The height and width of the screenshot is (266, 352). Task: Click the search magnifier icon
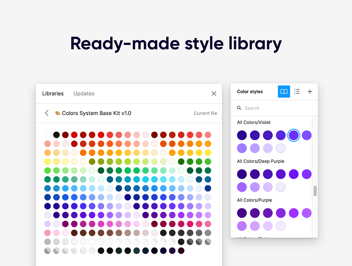[x=239, y=108]
